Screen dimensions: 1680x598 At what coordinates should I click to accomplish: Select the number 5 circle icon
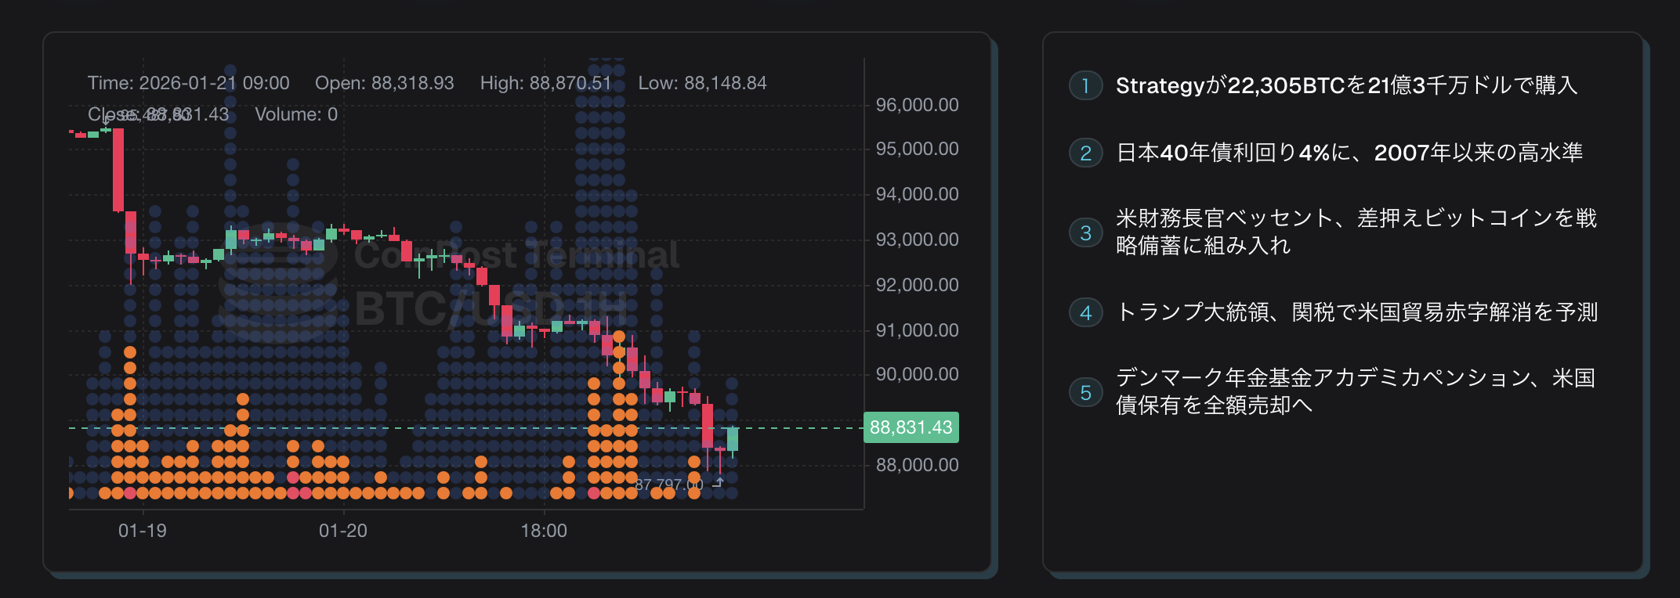(1085, 392)
